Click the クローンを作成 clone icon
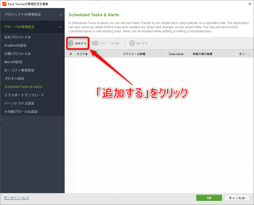Image resolution: width=254 pixels, height=205 pixels. (x=95, y=43)
